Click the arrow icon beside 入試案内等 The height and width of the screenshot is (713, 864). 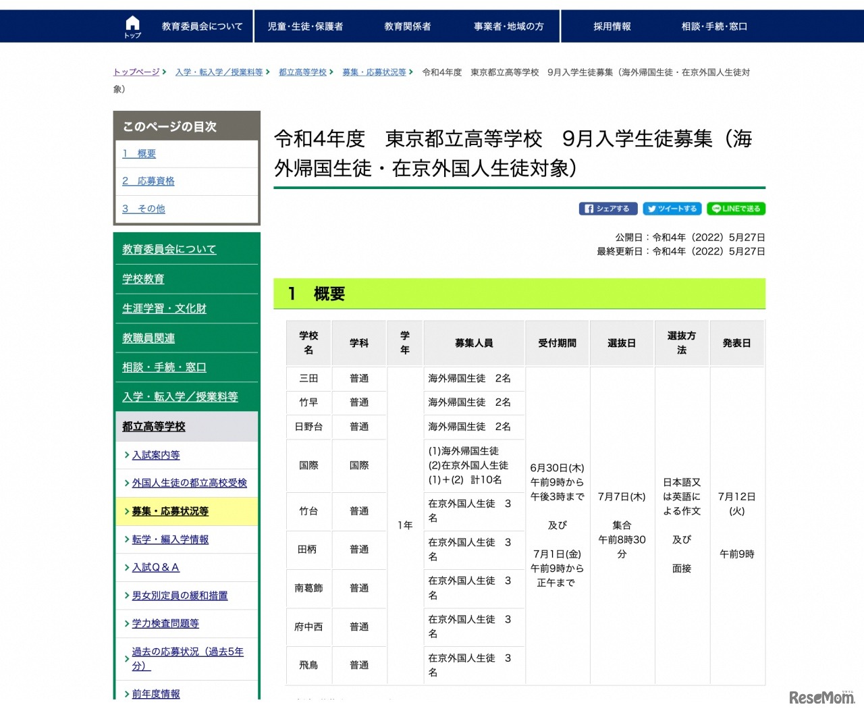tap(126, 455)
